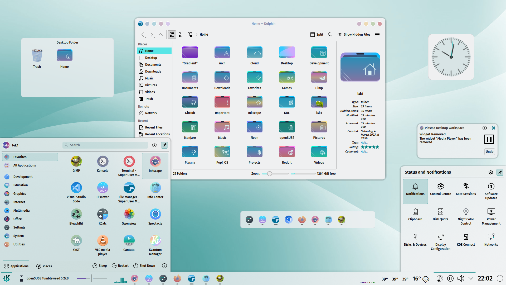
Task: Set rating by clicking the fifth star
Action: [x=377, y=147]
